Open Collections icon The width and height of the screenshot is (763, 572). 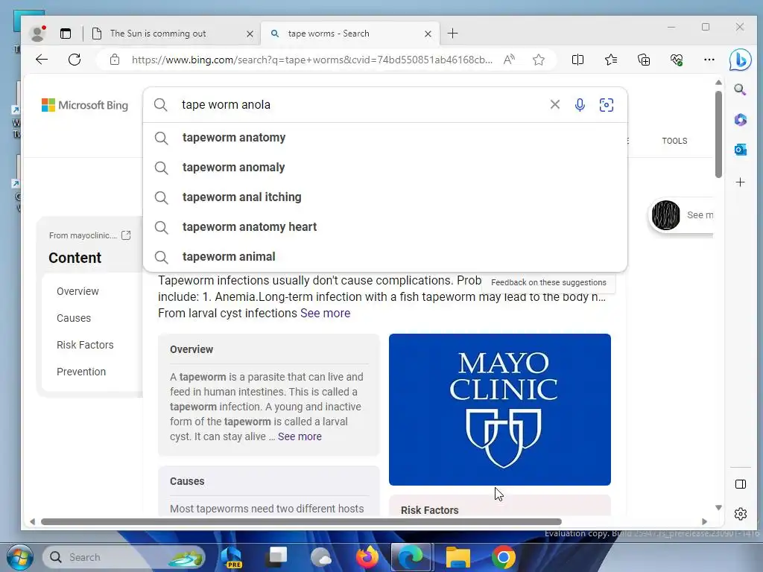(x=644, y=60)
